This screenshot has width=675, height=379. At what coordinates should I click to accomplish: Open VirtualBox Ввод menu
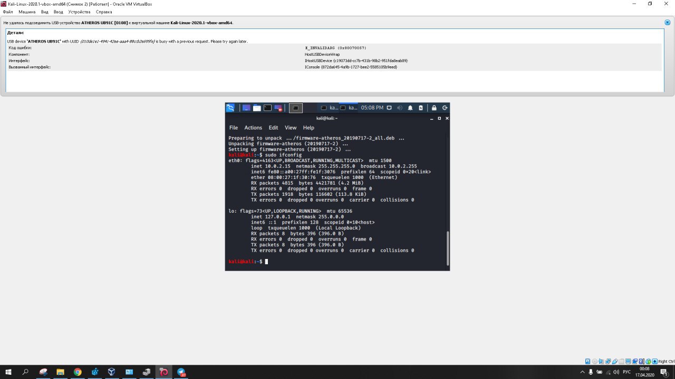pos(58,12)
